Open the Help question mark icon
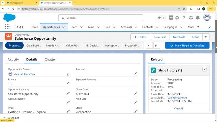This screenshot has height=122, width=217. click(x=184, y=18)
